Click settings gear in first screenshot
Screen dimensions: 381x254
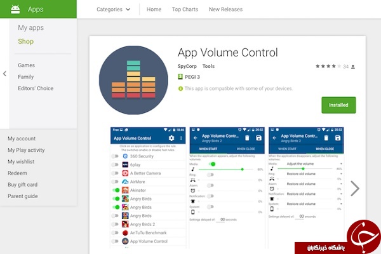(x=171, y=138)
